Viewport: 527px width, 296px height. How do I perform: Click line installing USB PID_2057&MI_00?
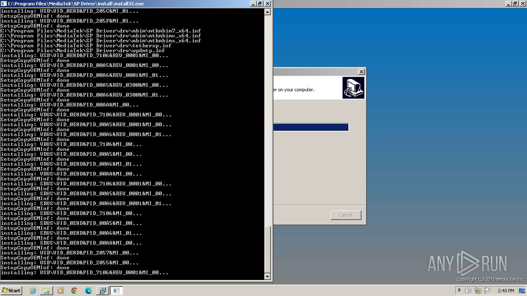[70, 253]
